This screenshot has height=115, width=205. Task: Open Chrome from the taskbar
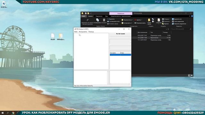(x=13, y=113)
